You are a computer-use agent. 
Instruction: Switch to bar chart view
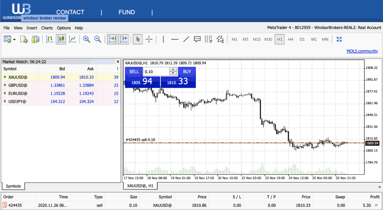pyautogui.click(x=50, y=39)
